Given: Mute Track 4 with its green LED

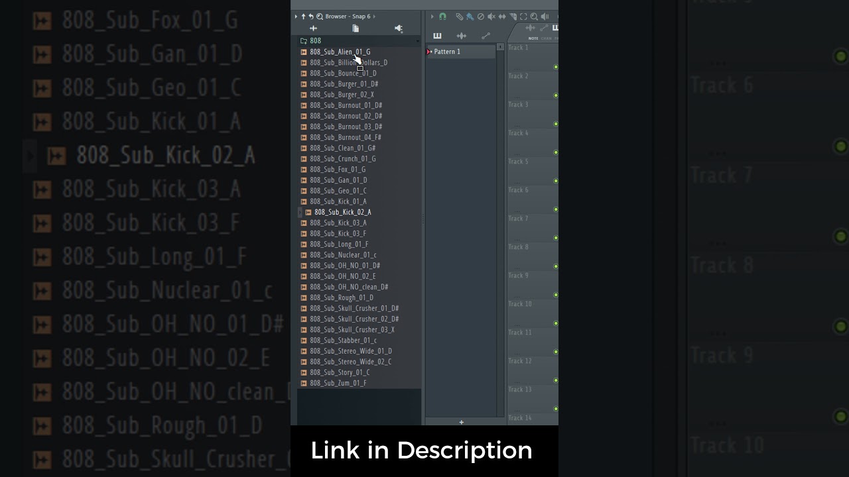Looking at the screenshot, I should point(556,152).
